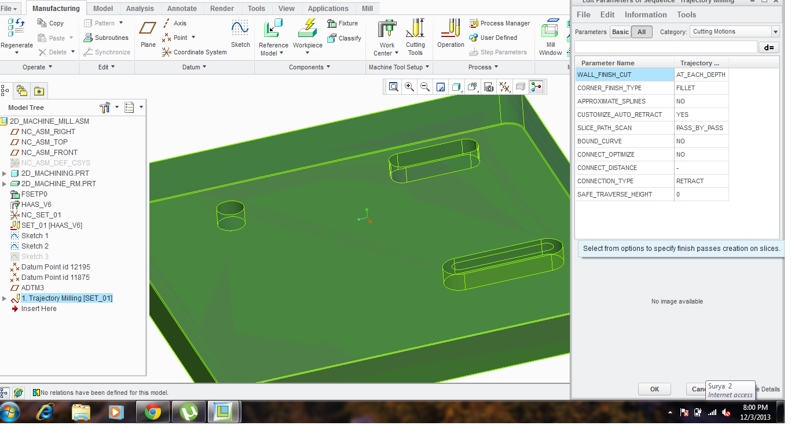This screenshot has height=444, width=791.
Task: Open the Process Manager
Action: tap(500, 23)
